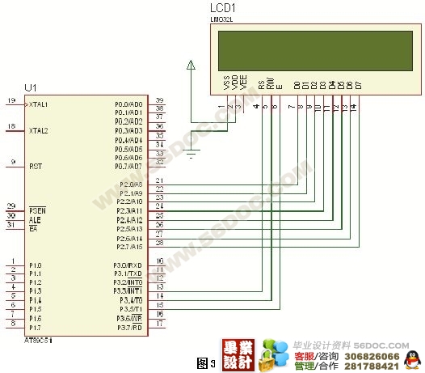Select the RST pin label
The image size is (425, 373).
[x=36, y=167]
